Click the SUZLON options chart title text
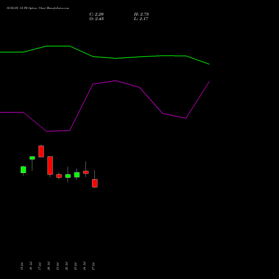Screen dimensions: 279x279 [x=38, y=8]
